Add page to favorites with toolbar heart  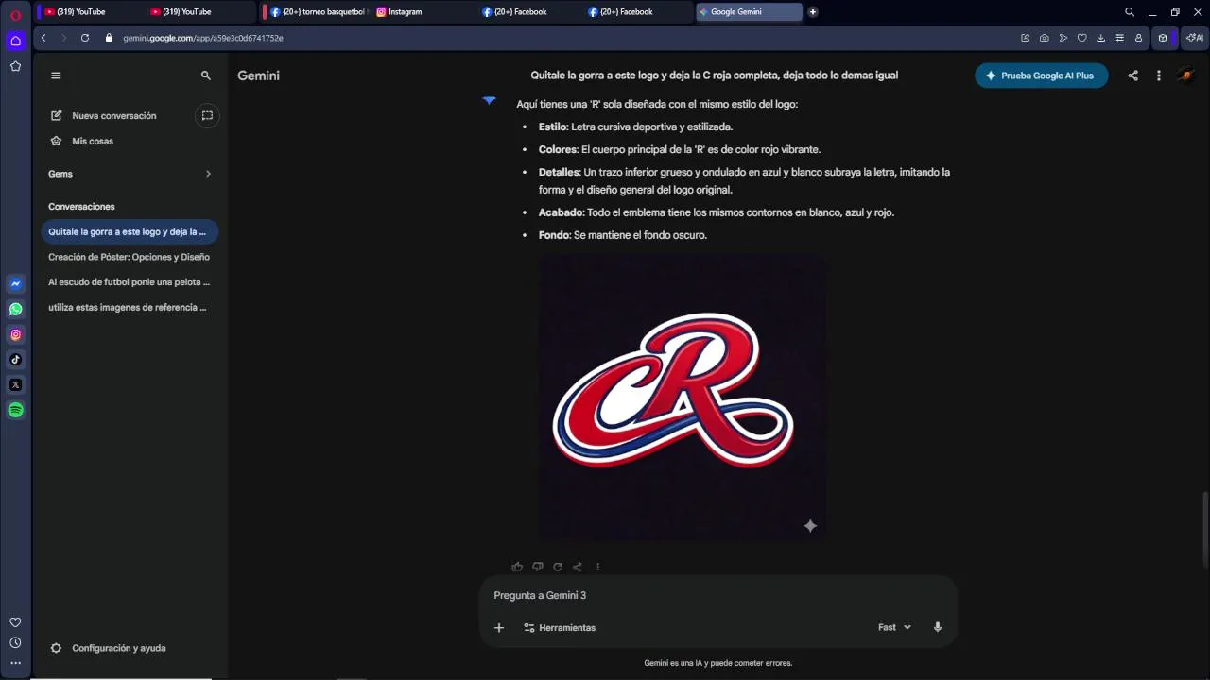coord(1082,38)
